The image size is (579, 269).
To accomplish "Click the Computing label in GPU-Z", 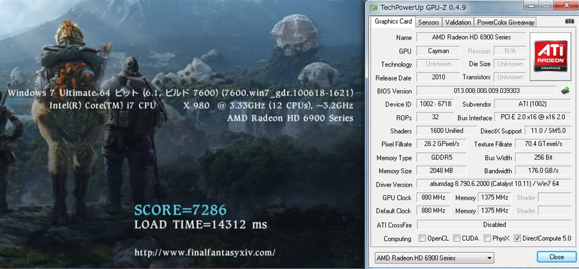I will pos(397,239).
